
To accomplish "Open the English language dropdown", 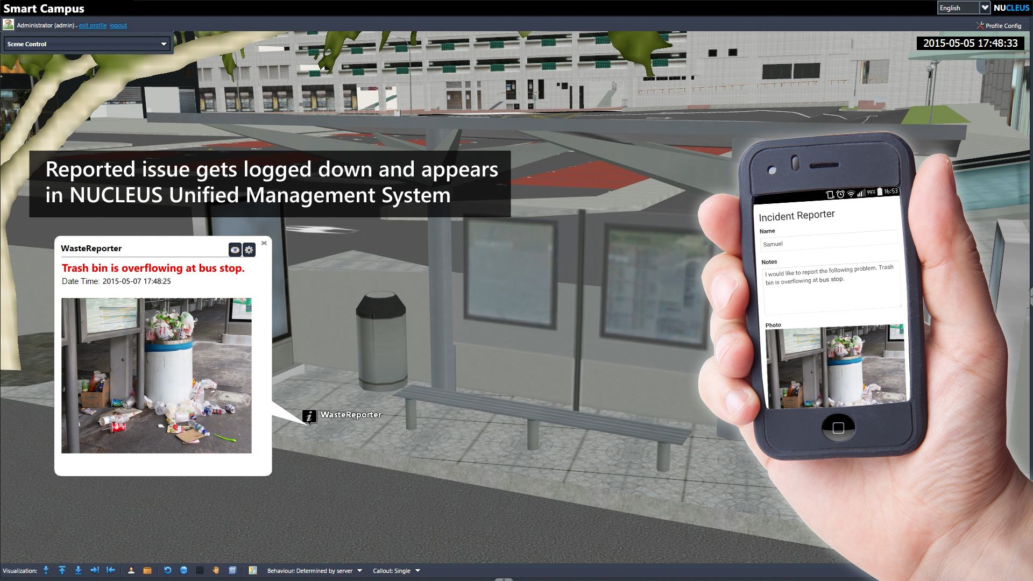I will (963, 8).
